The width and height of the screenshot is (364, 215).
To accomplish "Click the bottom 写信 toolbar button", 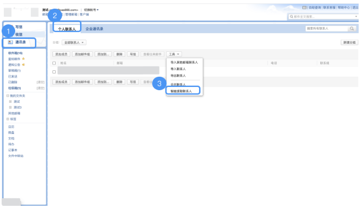I will point(133,82).
